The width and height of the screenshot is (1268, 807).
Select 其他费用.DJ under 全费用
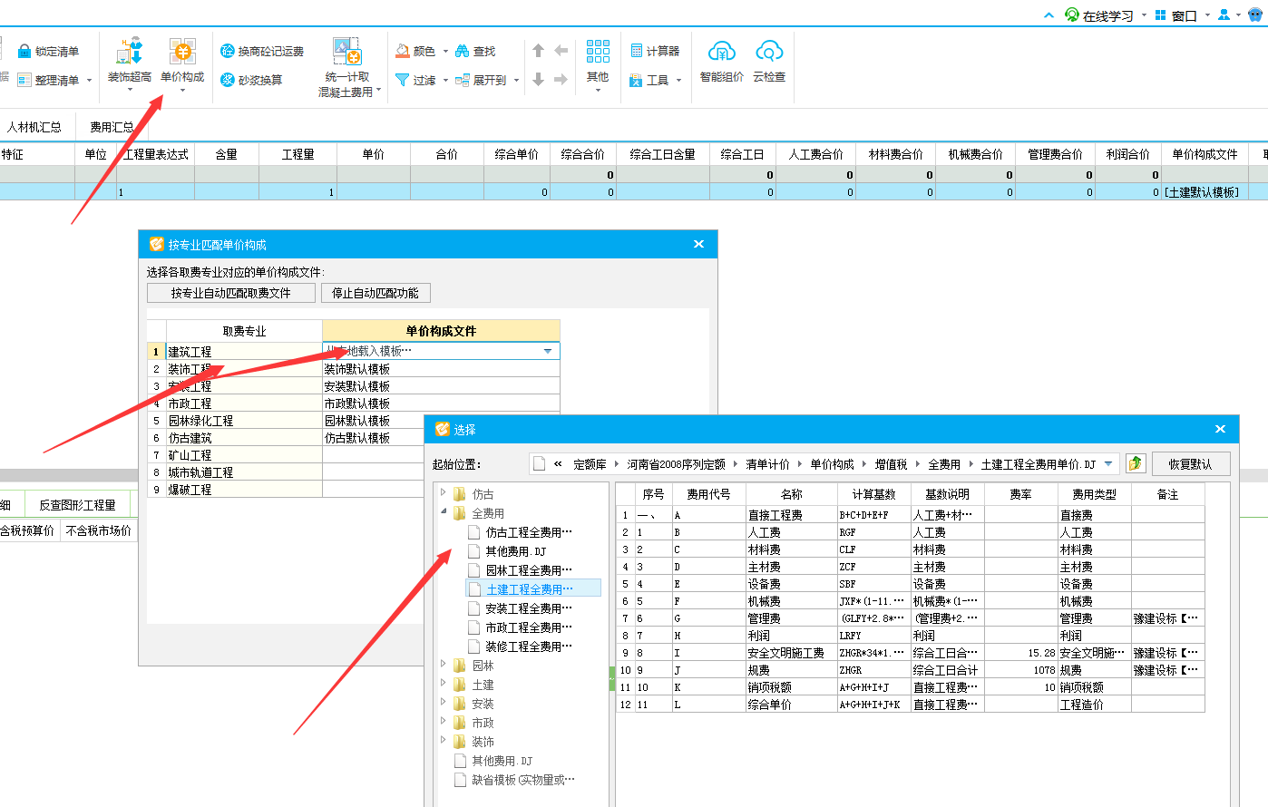[515, 551]
